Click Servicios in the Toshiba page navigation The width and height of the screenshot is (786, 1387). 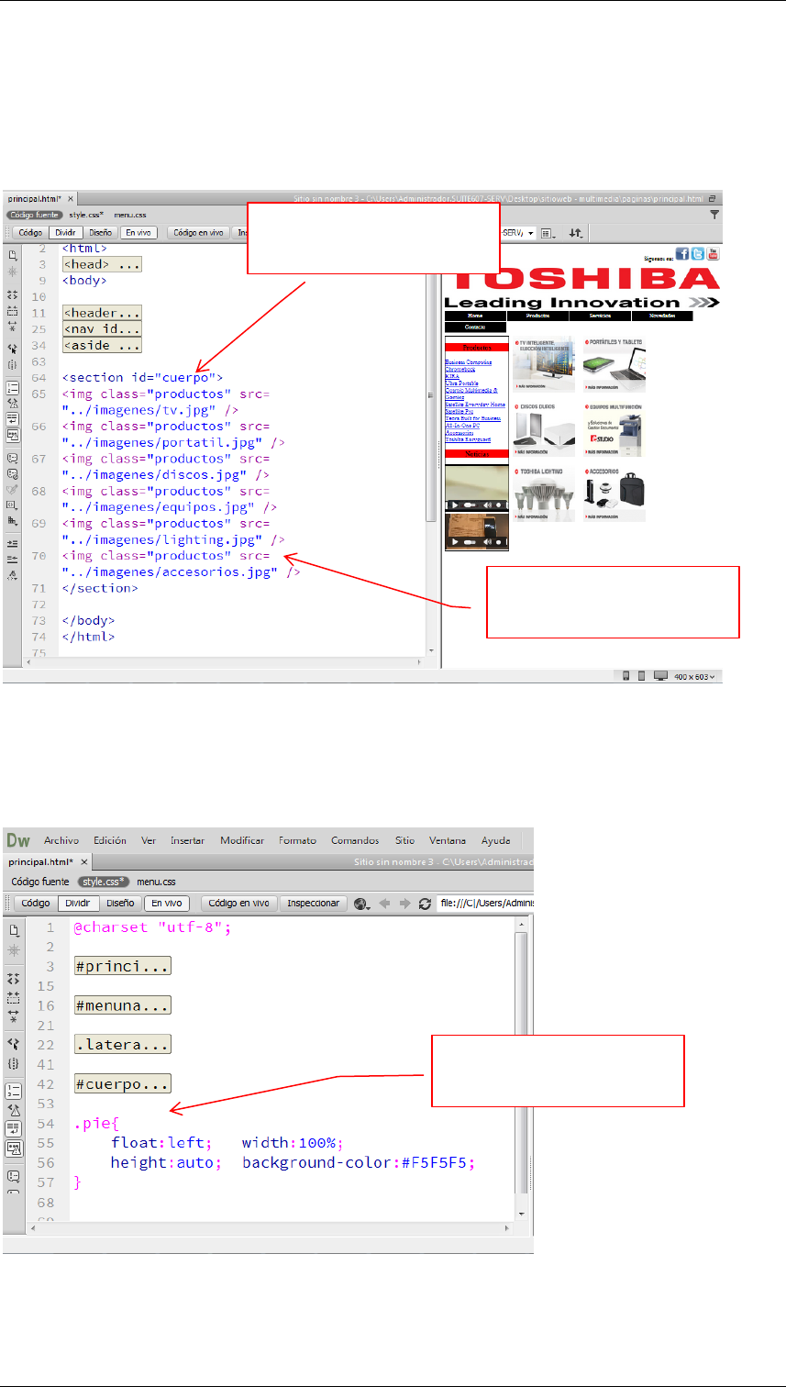[600, 316]
